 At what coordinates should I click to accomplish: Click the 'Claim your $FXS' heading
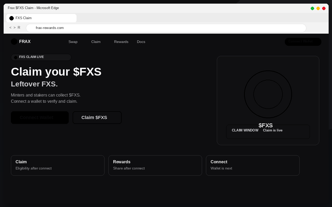(x=56, y=72)
